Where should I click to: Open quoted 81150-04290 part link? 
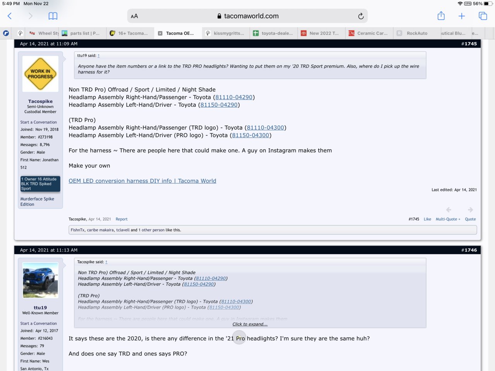point(199,284)
